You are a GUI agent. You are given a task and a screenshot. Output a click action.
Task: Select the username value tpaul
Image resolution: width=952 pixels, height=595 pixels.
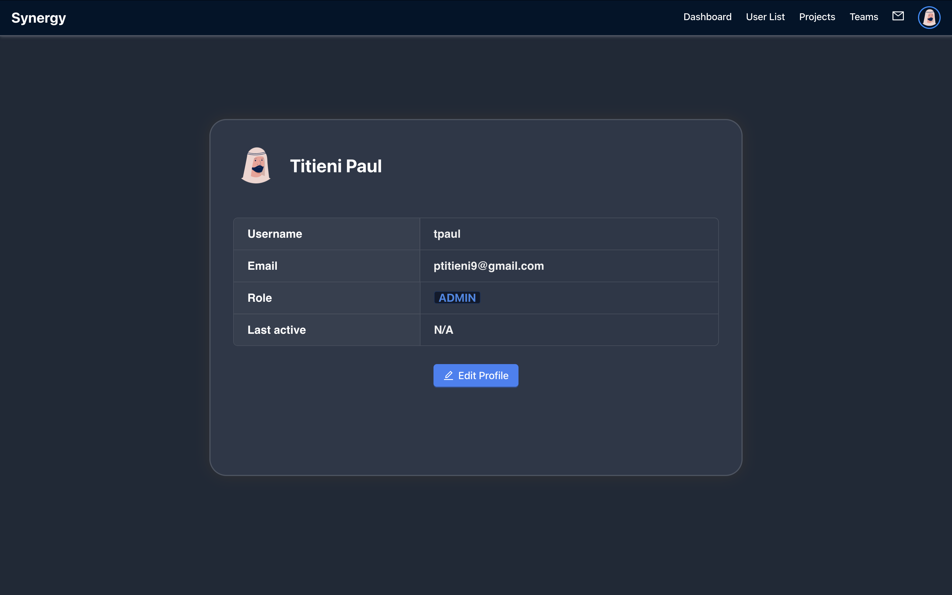coord(447,233)
